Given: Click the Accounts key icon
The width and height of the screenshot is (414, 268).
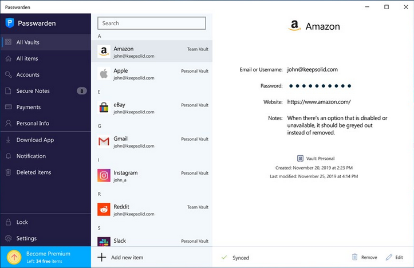Looking at the screenshot, I should pos(9,74).
